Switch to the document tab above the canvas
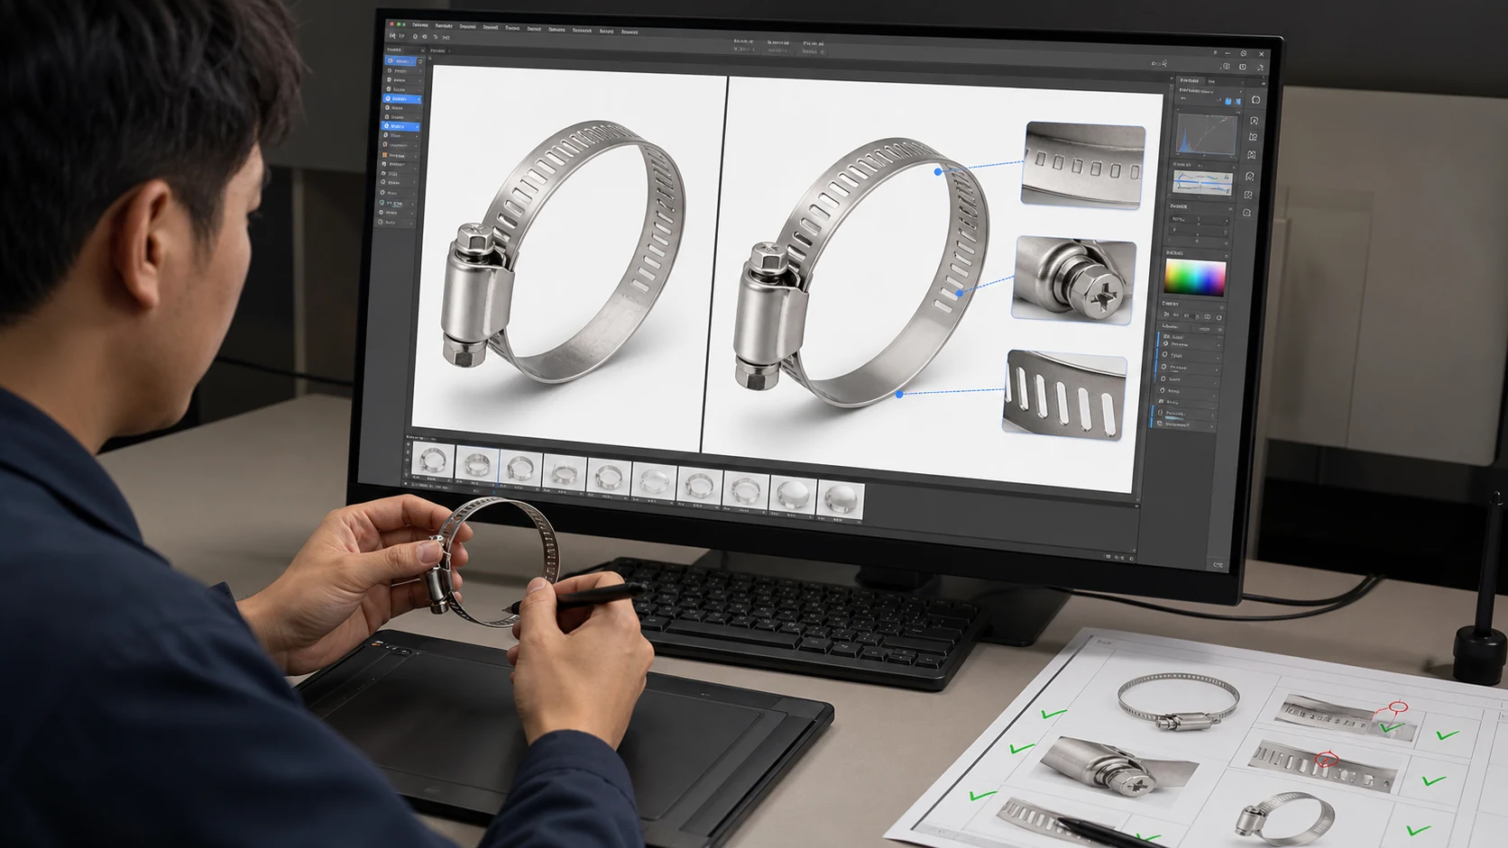Image resolution: width=1508 pixels, height=848 pixels. pyautogui.click(x=438, y=50)
